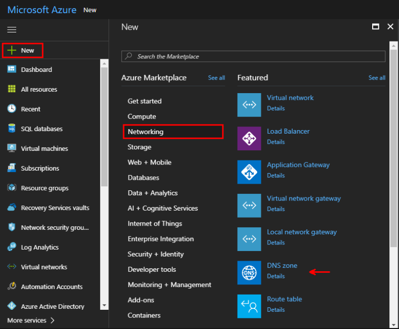The image size is (399, 329).
Task: Open Details under Load Balancer
Action: tap(276, 142)
